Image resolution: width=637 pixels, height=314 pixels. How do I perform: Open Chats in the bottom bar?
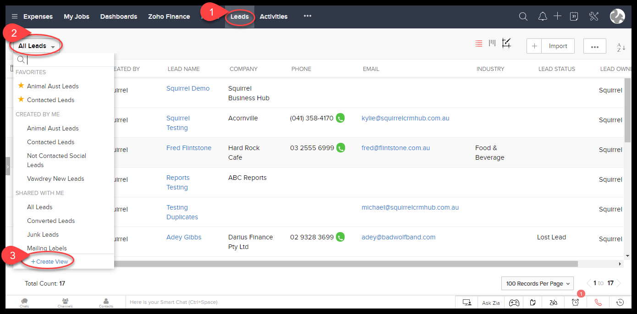click(x=24, y=303)
